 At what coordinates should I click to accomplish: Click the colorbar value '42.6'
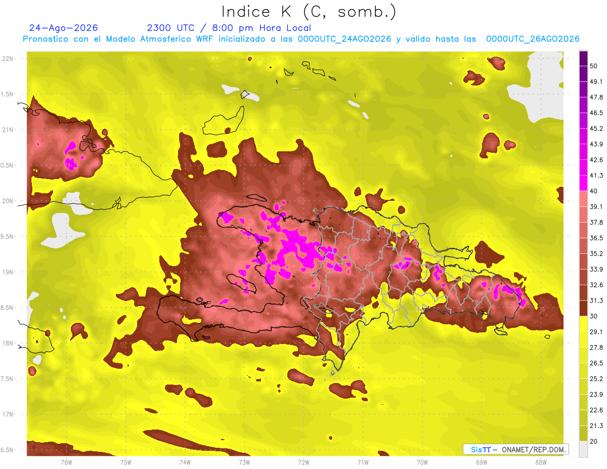pos(597,160)
